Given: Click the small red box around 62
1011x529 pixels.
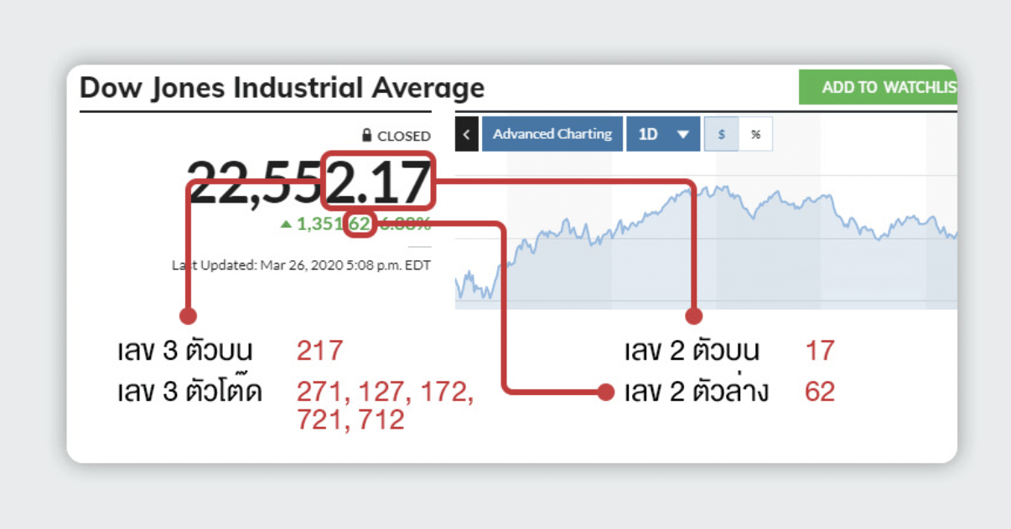Looking at the screenshot, I should point(359,224).
